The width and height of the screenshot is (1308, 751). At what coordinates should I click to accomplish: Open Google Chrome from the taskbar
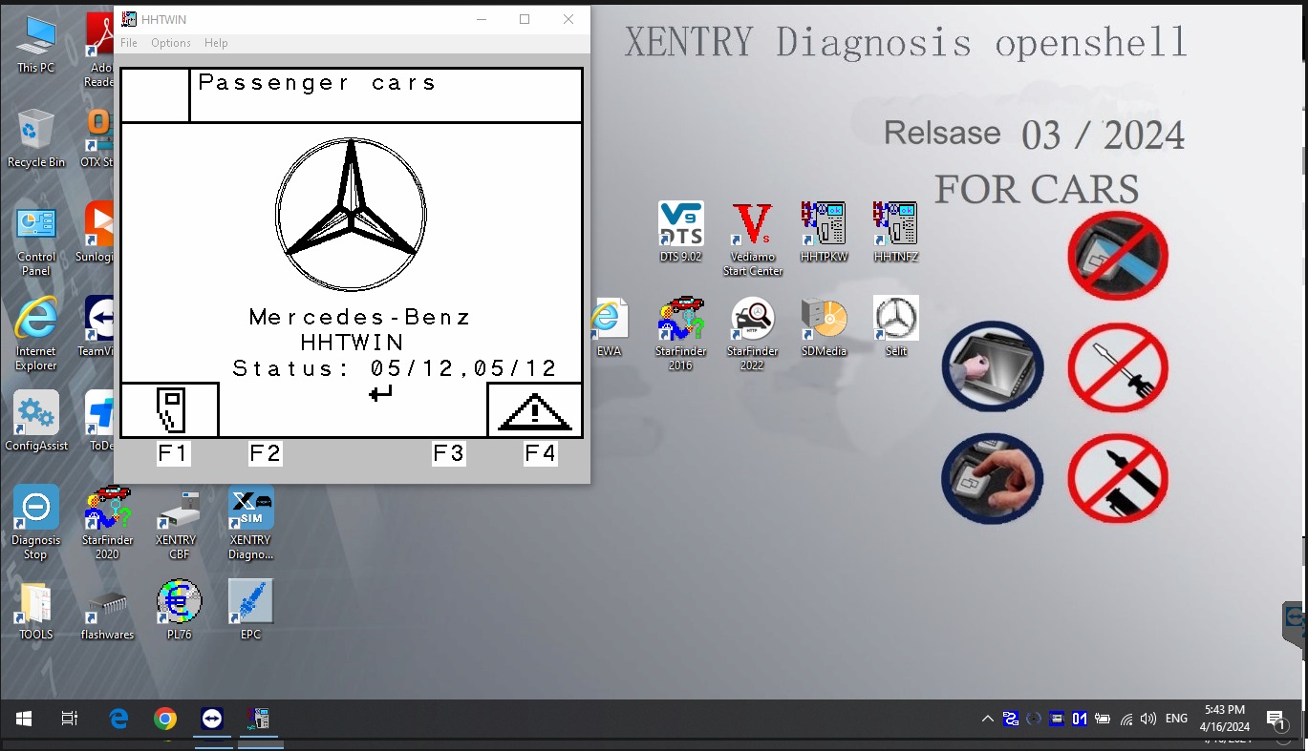pyautogui.click(x=165, y=719)
